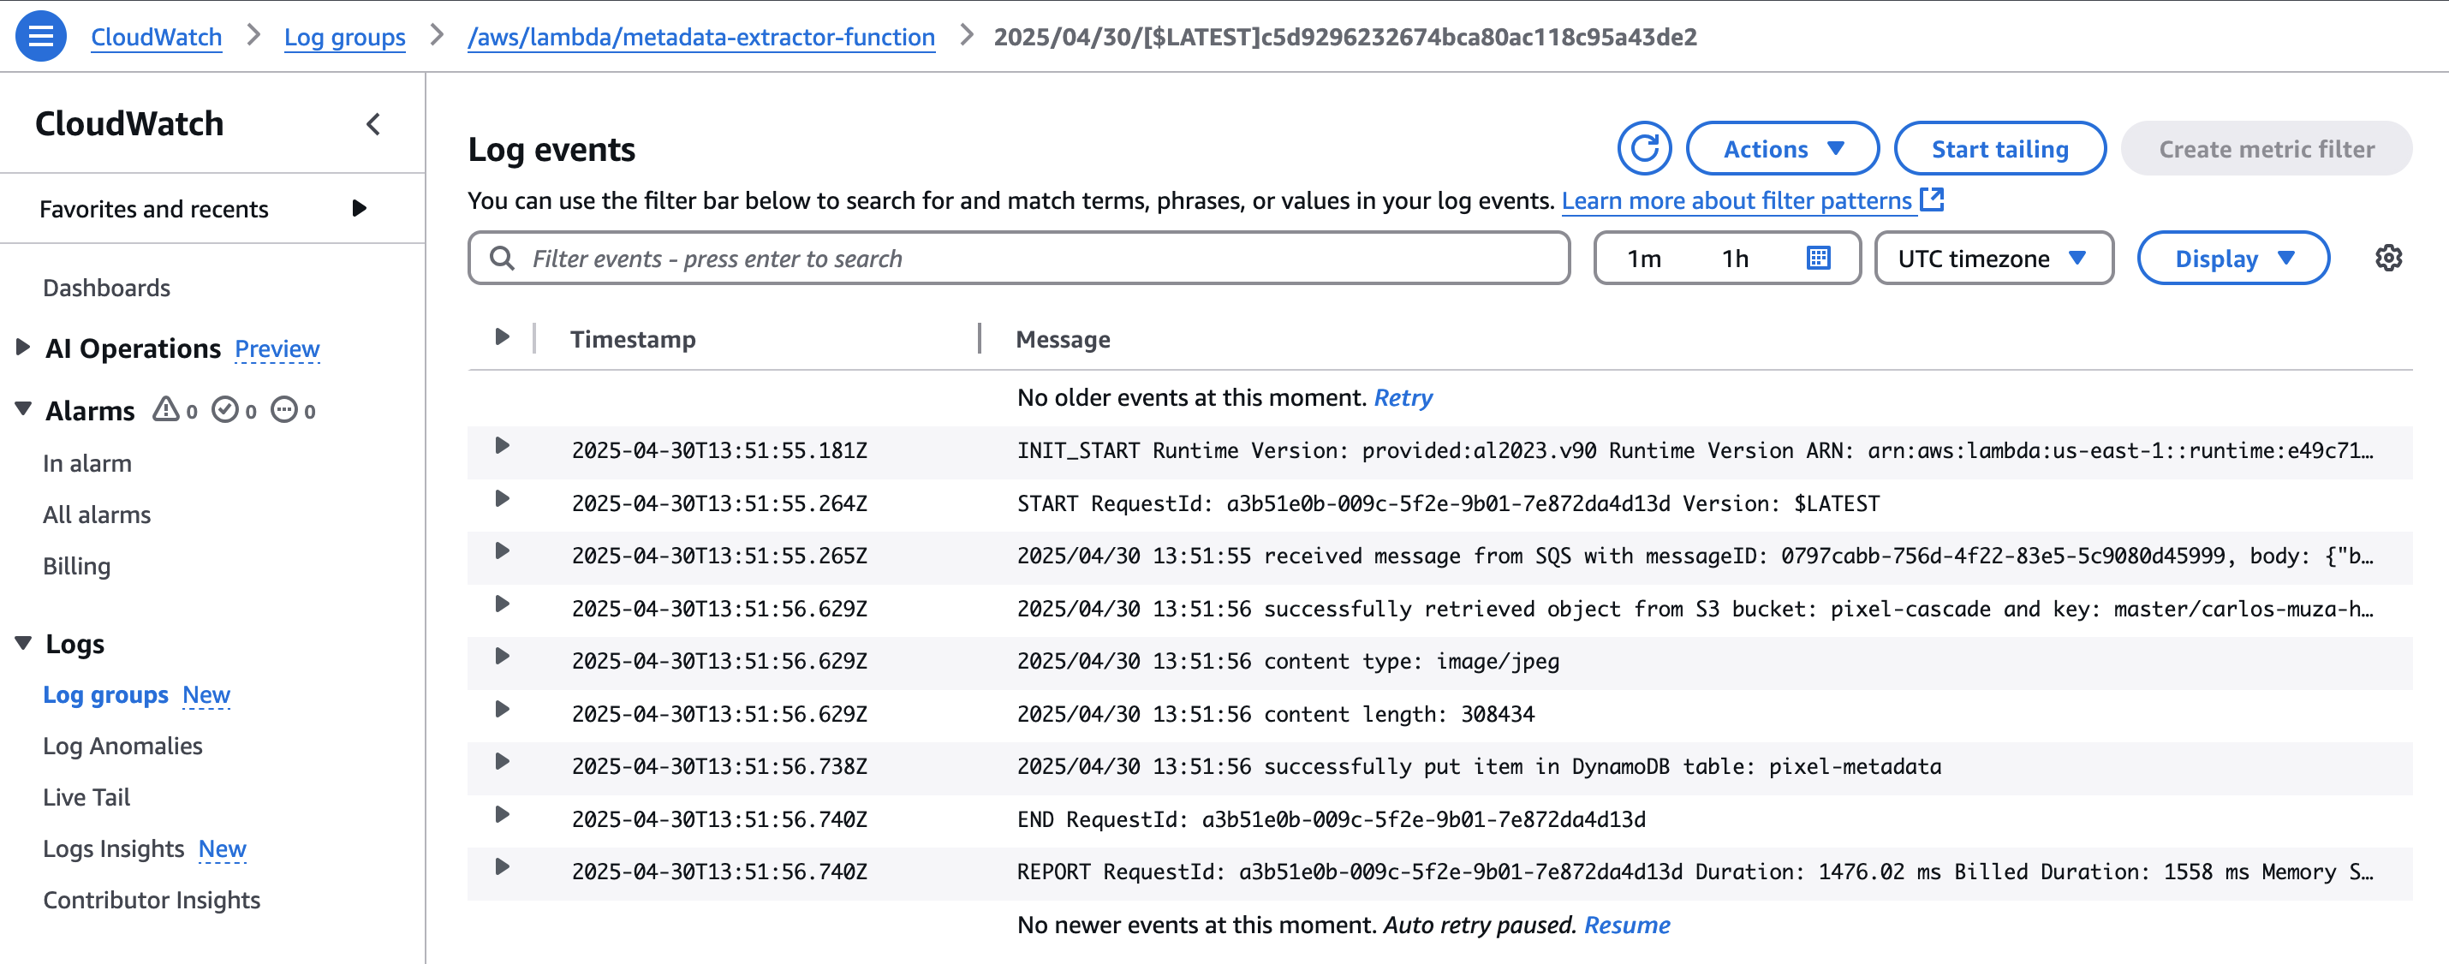This screenshot has width=2449, height=964.
Task: Click Retry for older events
Action: [1403, 397]
